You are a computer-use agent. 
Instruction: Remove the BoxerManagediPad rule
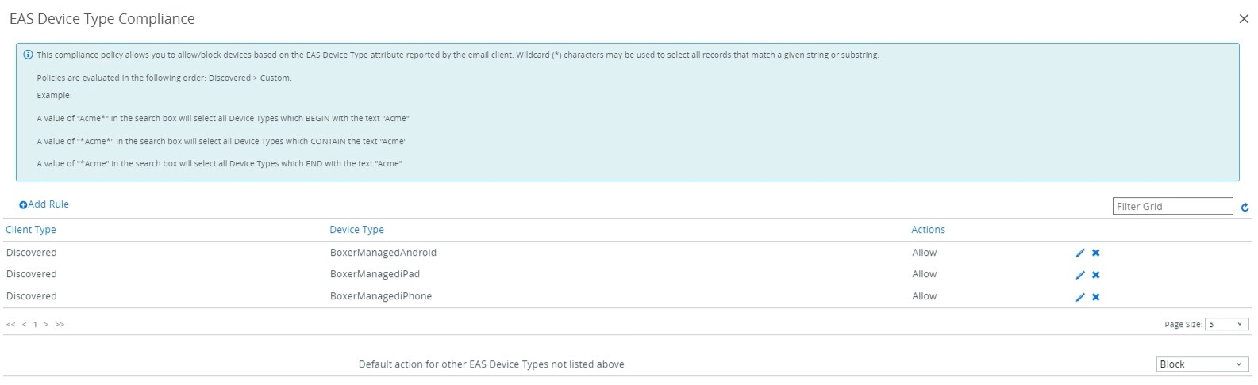[1095, 275]
